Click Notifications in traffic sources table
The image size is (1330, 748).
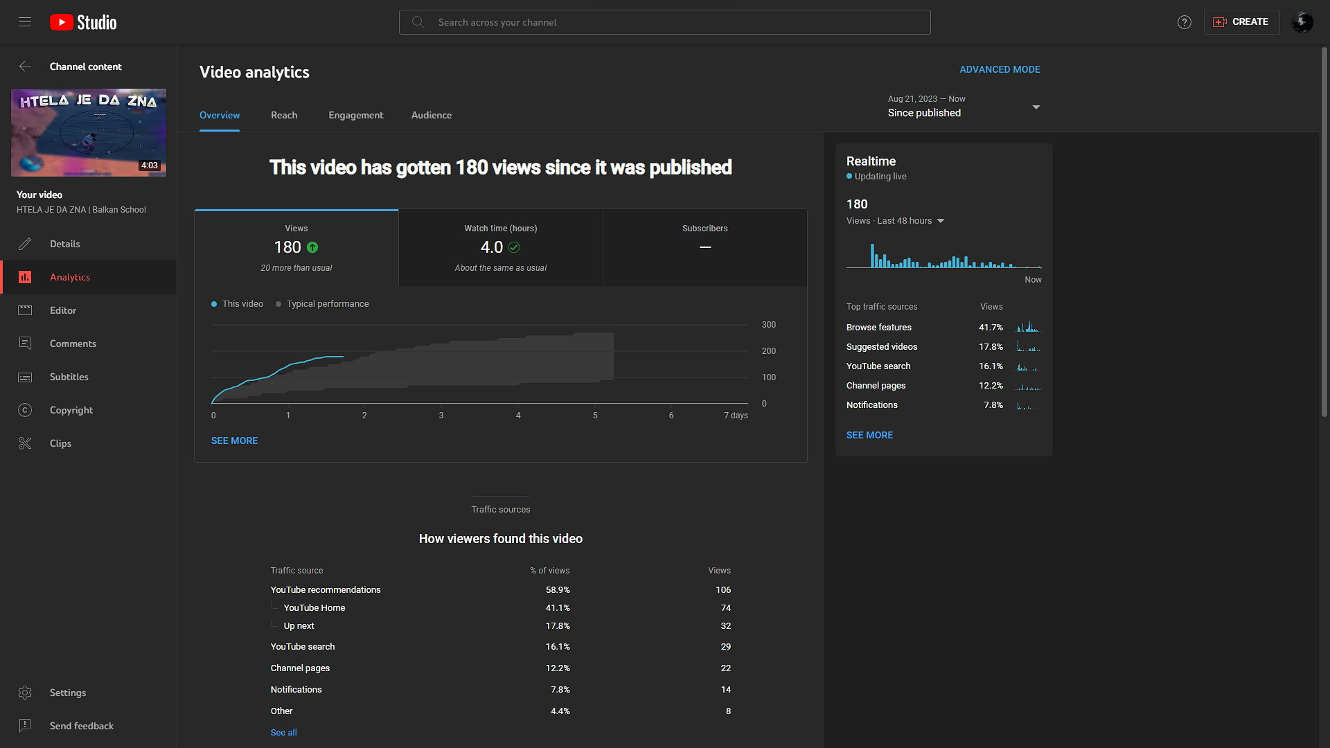click(x=501, y=689)
